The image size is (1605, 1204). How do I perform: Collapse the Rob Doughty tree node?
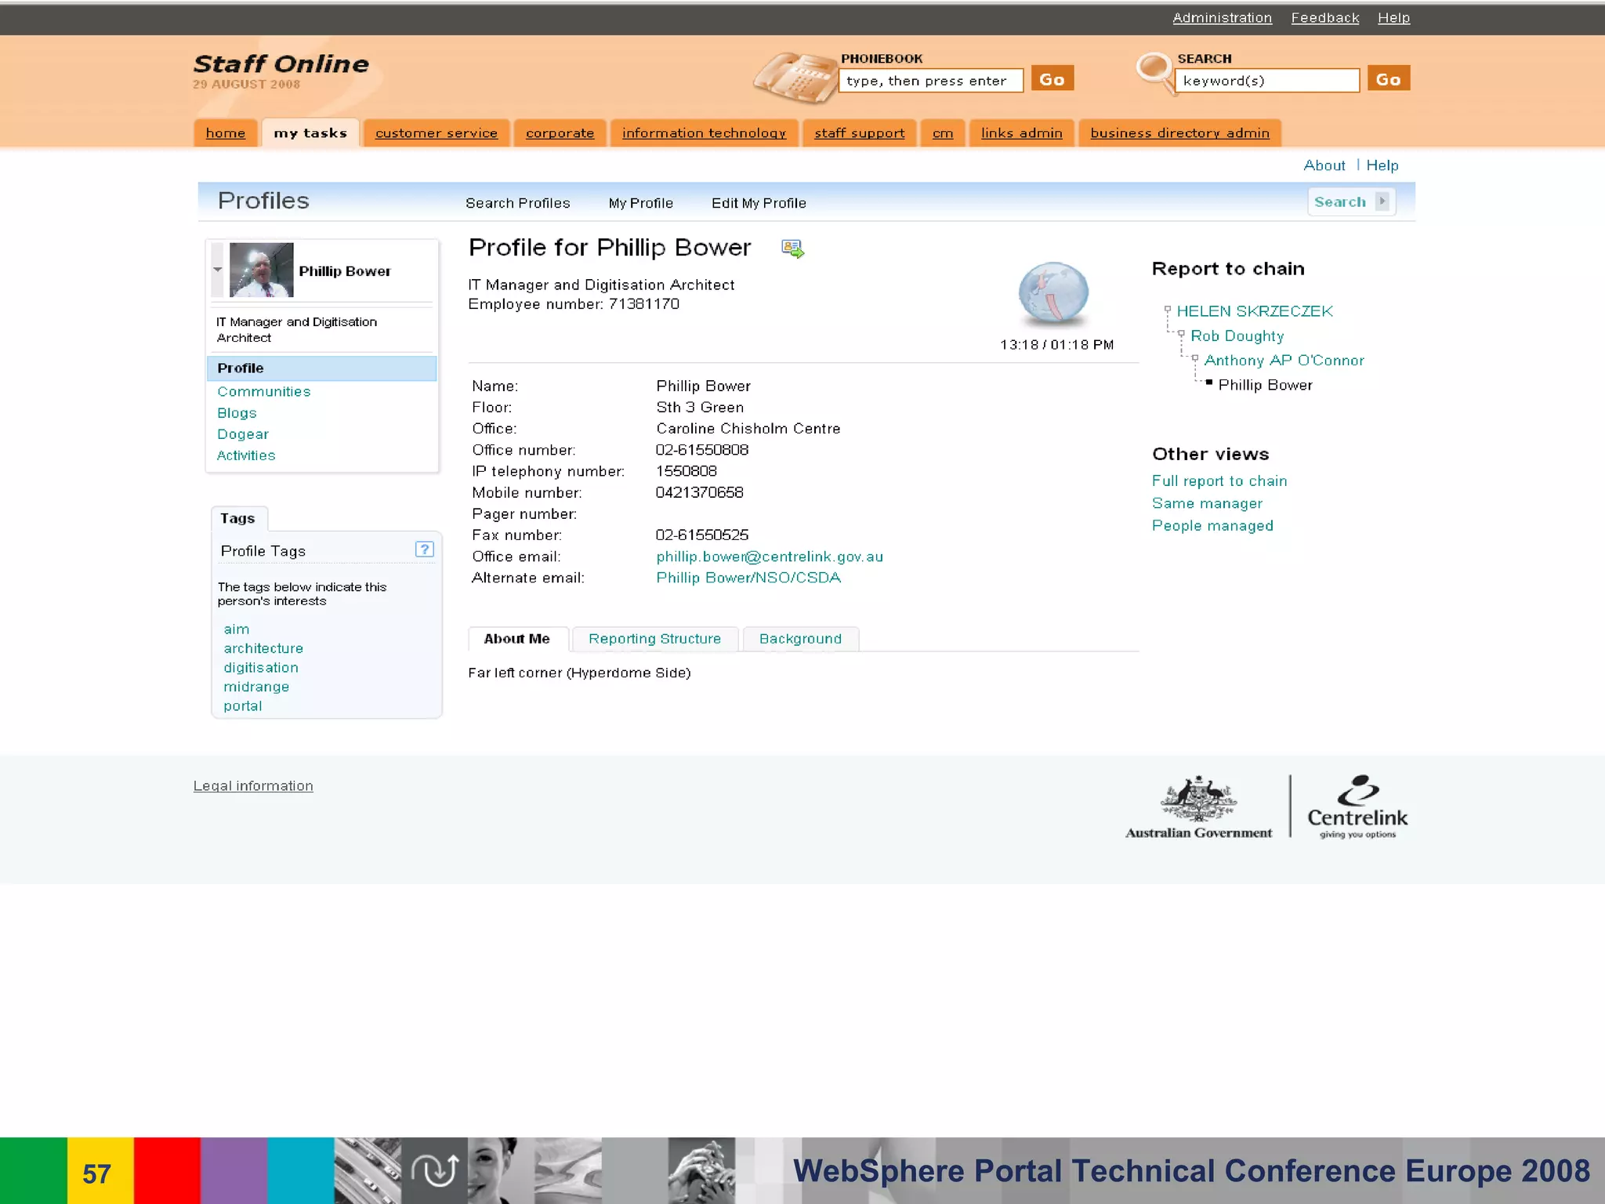(1181, 334)
